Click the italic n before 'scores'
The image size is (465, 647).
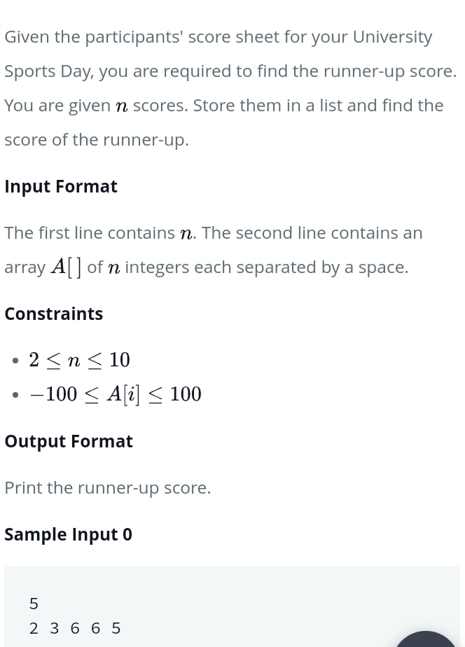point(122,106)
